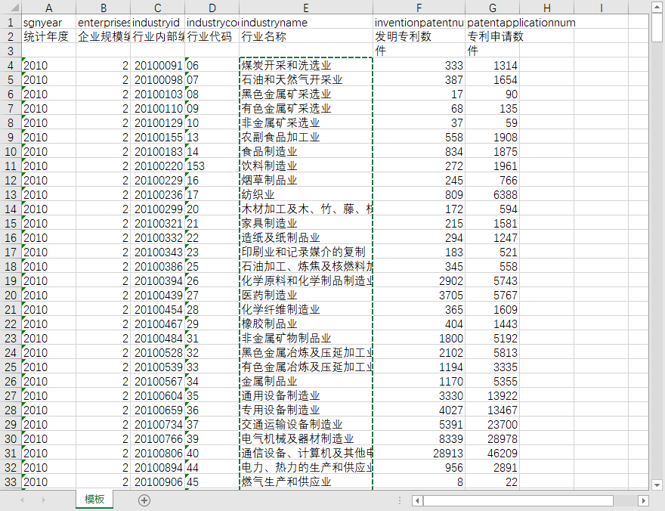This screenshot has width=665, height=511.
Task: Select column C header
Action: (x=157, y=8)
